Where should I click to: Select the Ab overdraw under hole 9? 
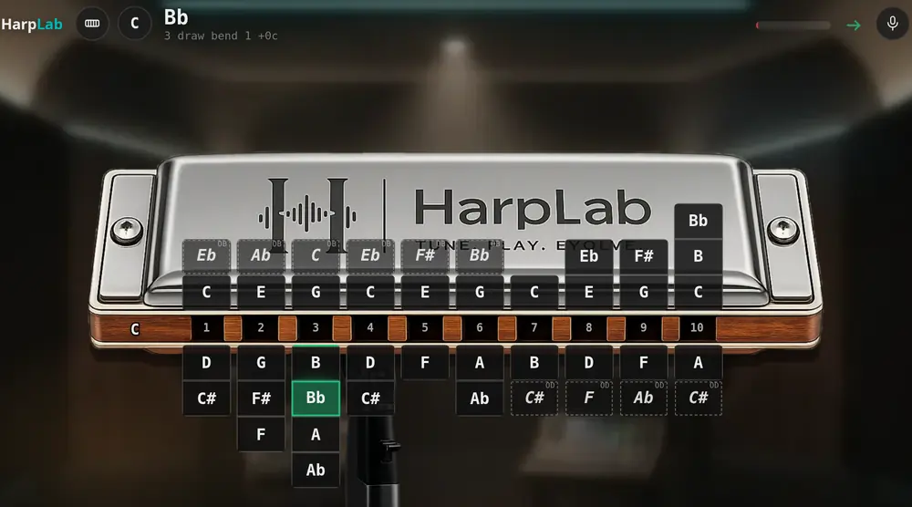coord(643,398)
